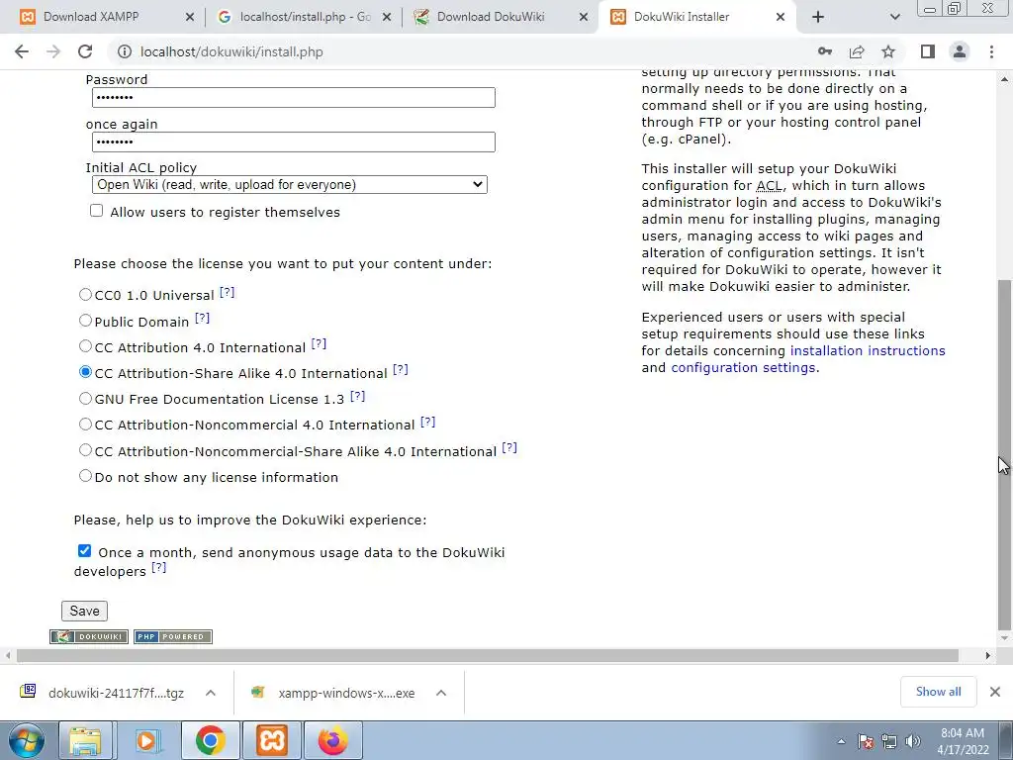Uncheck anonymous usage data checkbox

tap(85, 550)
